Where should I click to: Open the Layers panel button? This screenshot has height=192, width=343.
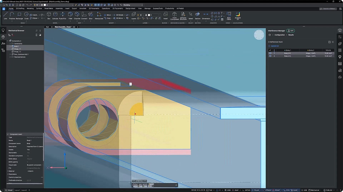tap(134, 16)
